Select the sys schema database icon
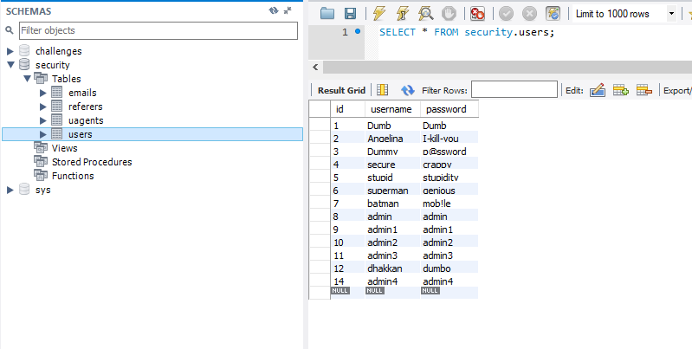The width and height of the screenshot is (692, 349). point(25,190)
